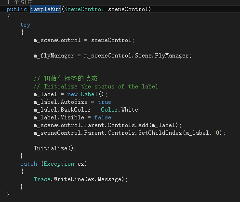Click Trace in Trace.WriteLine
240x202 pixels.
tap(42, 179)
